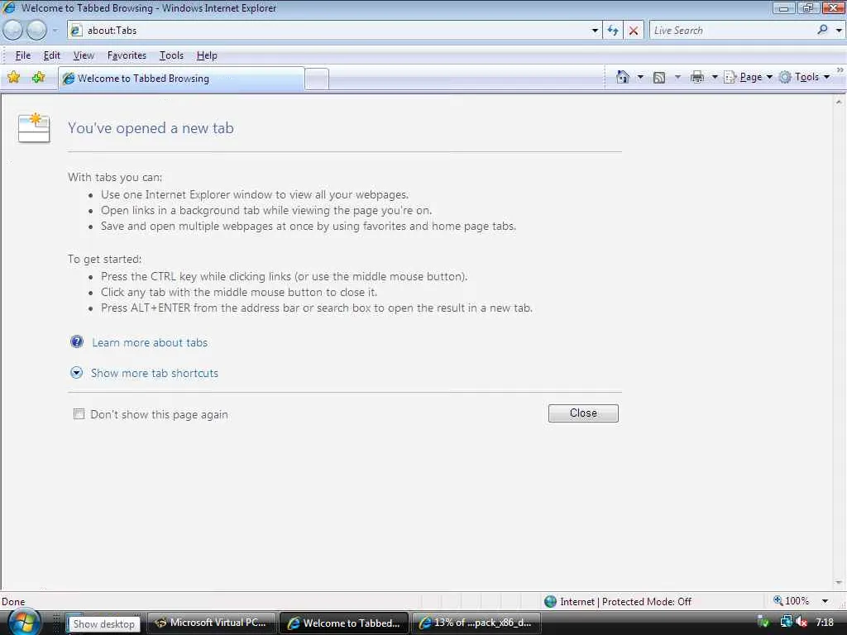This screenshot has height=635, width=847.
Task: Open the Tools menu in menu bar
Action: (171, 55)
